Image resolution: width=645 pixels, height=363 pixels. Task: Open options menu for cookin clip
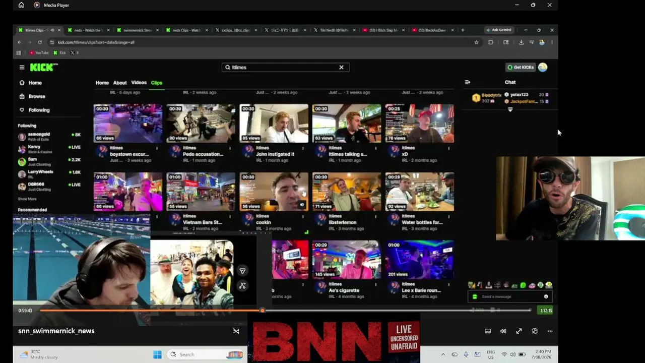(303, 216)
